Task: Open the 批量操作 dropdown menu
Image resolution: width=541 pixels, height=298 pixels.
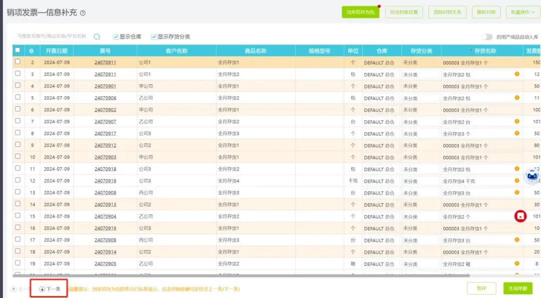Action: pyautogui.click(x=522, y=12)
